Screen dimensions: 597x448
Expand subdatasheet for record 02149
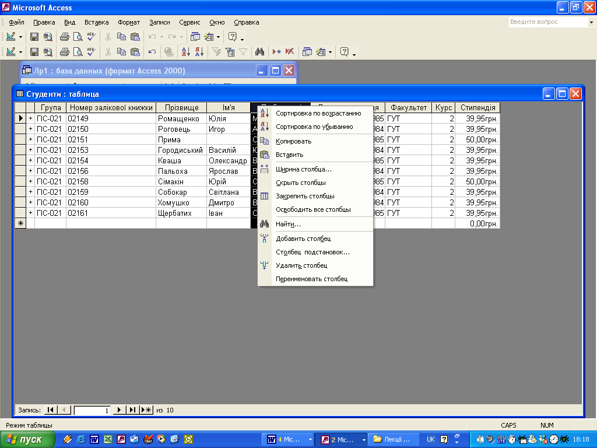click(x=30, y=118)
